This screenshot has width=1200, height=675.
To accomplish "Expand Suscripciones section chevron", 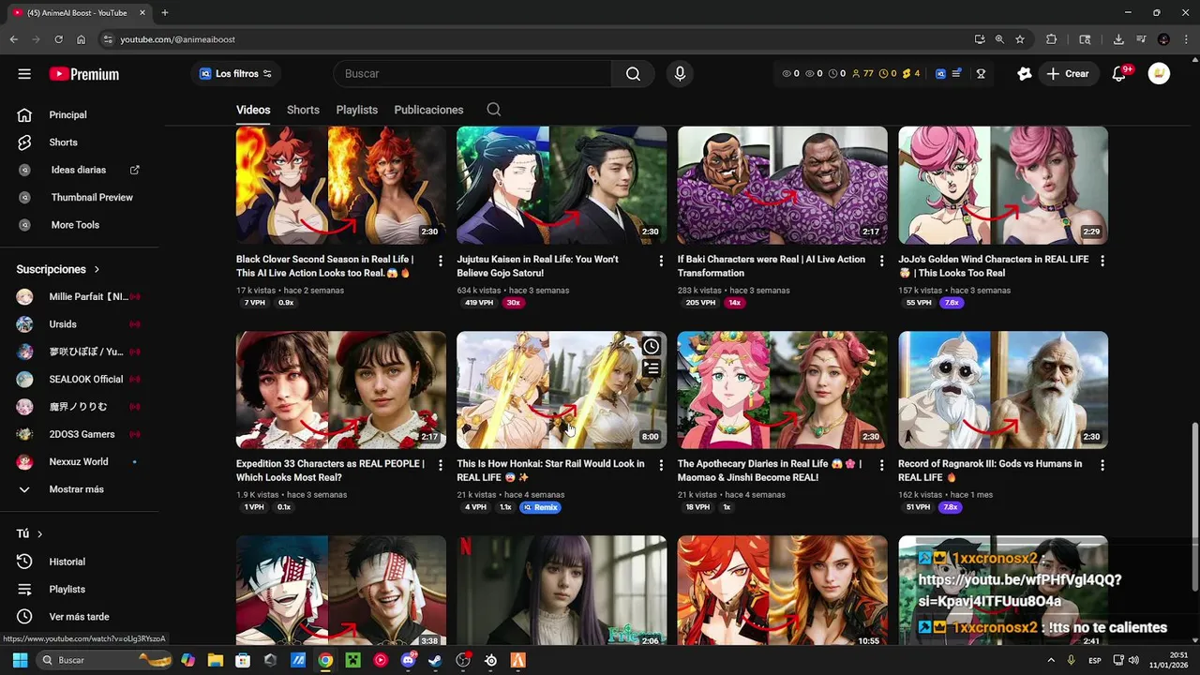I will [x=97, y=270].
